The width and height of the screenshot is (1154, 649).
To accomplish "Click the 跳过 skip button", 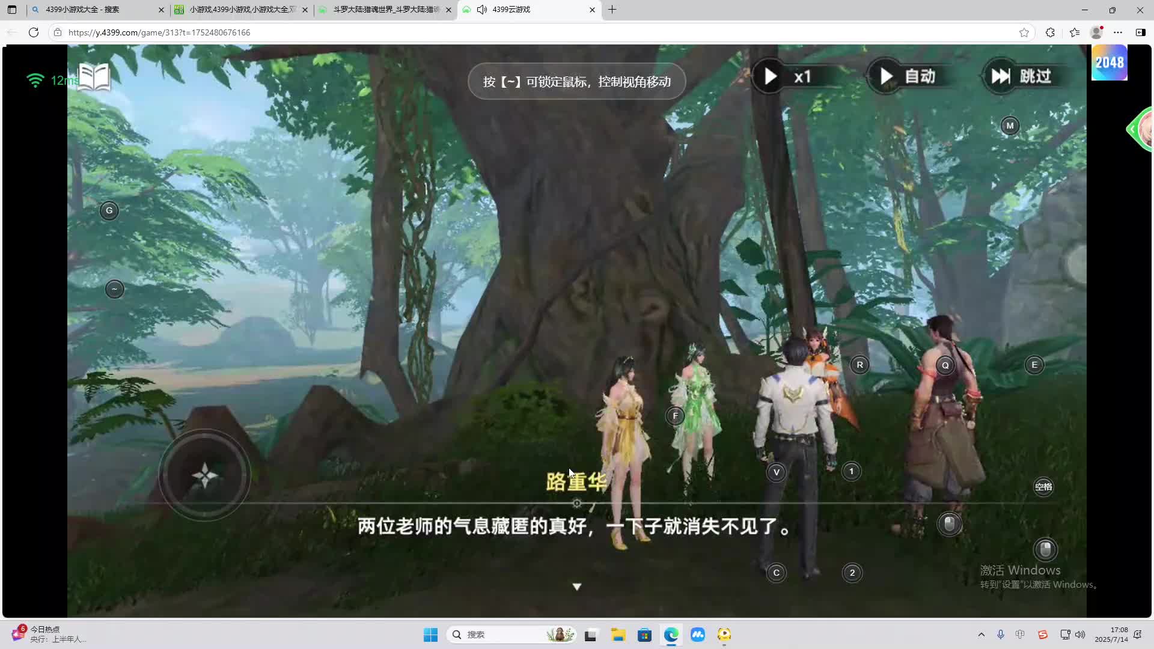I will point(1022,76).
